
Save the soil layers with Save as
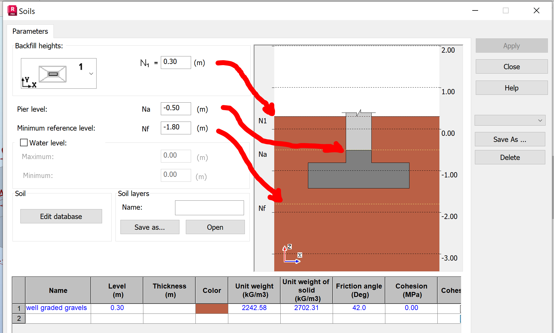[149, 227]
